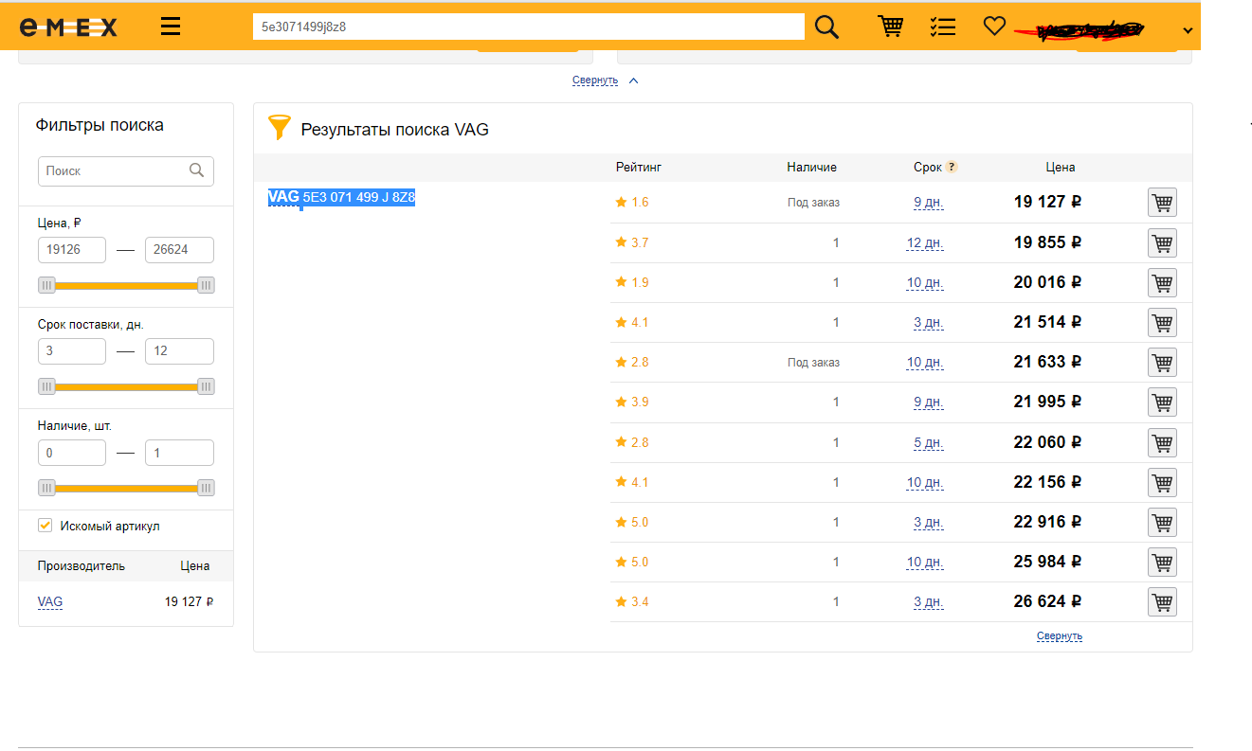This screenshot has width=1252, height=751.
Task: Open 5 дн. delivery term link
Action: [928, 442]
